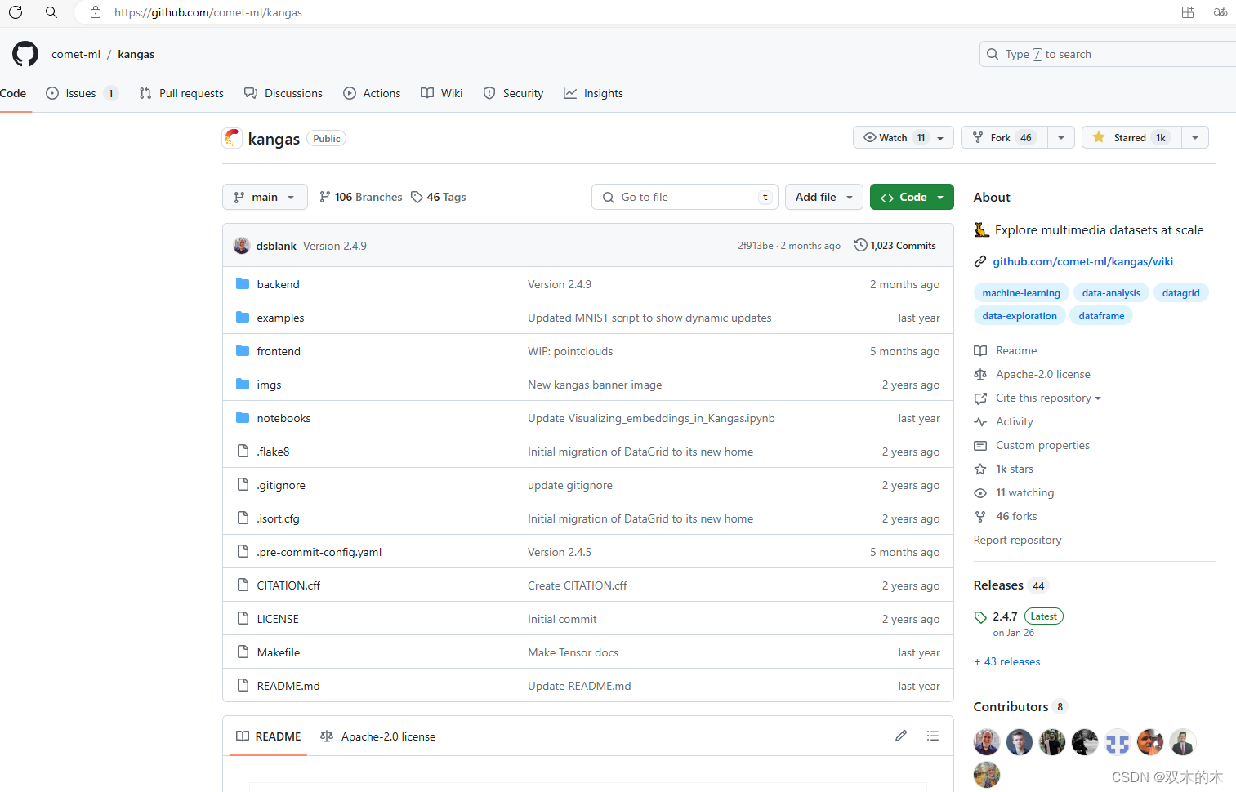Viewport: 1236px width, 792px height.
Task: Open the comet-ml organization link
Action: 76,54
